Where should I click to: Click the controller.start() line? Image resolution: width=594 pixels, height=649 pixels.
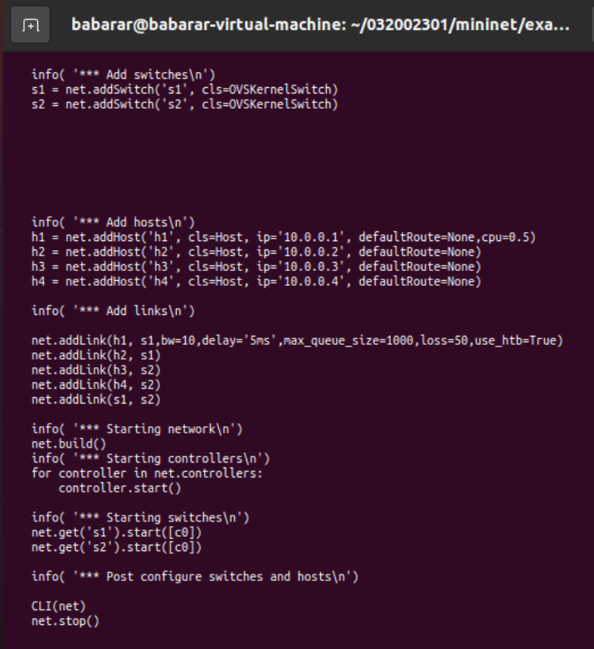point(119,488)
